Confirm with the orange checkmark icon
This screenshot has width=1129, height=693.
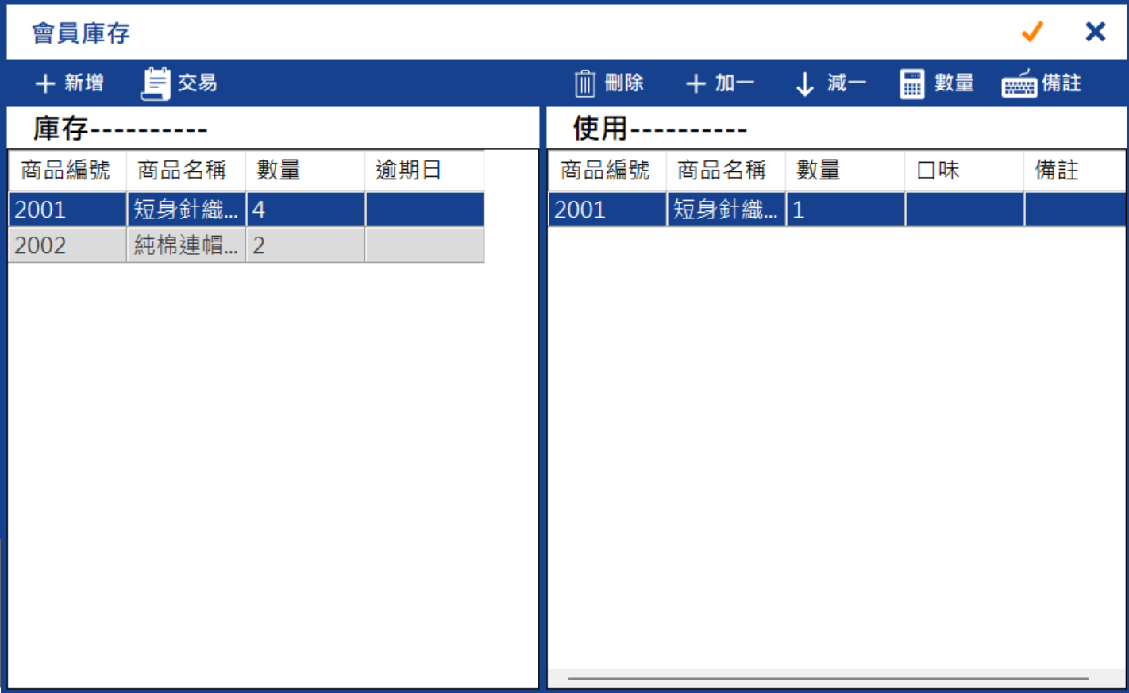pos(1032,32)
